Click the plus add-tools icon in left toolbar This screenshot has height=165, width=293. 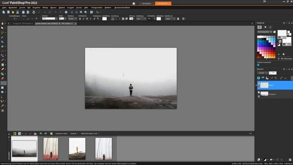pyautogui.click(x=2, y=110)
